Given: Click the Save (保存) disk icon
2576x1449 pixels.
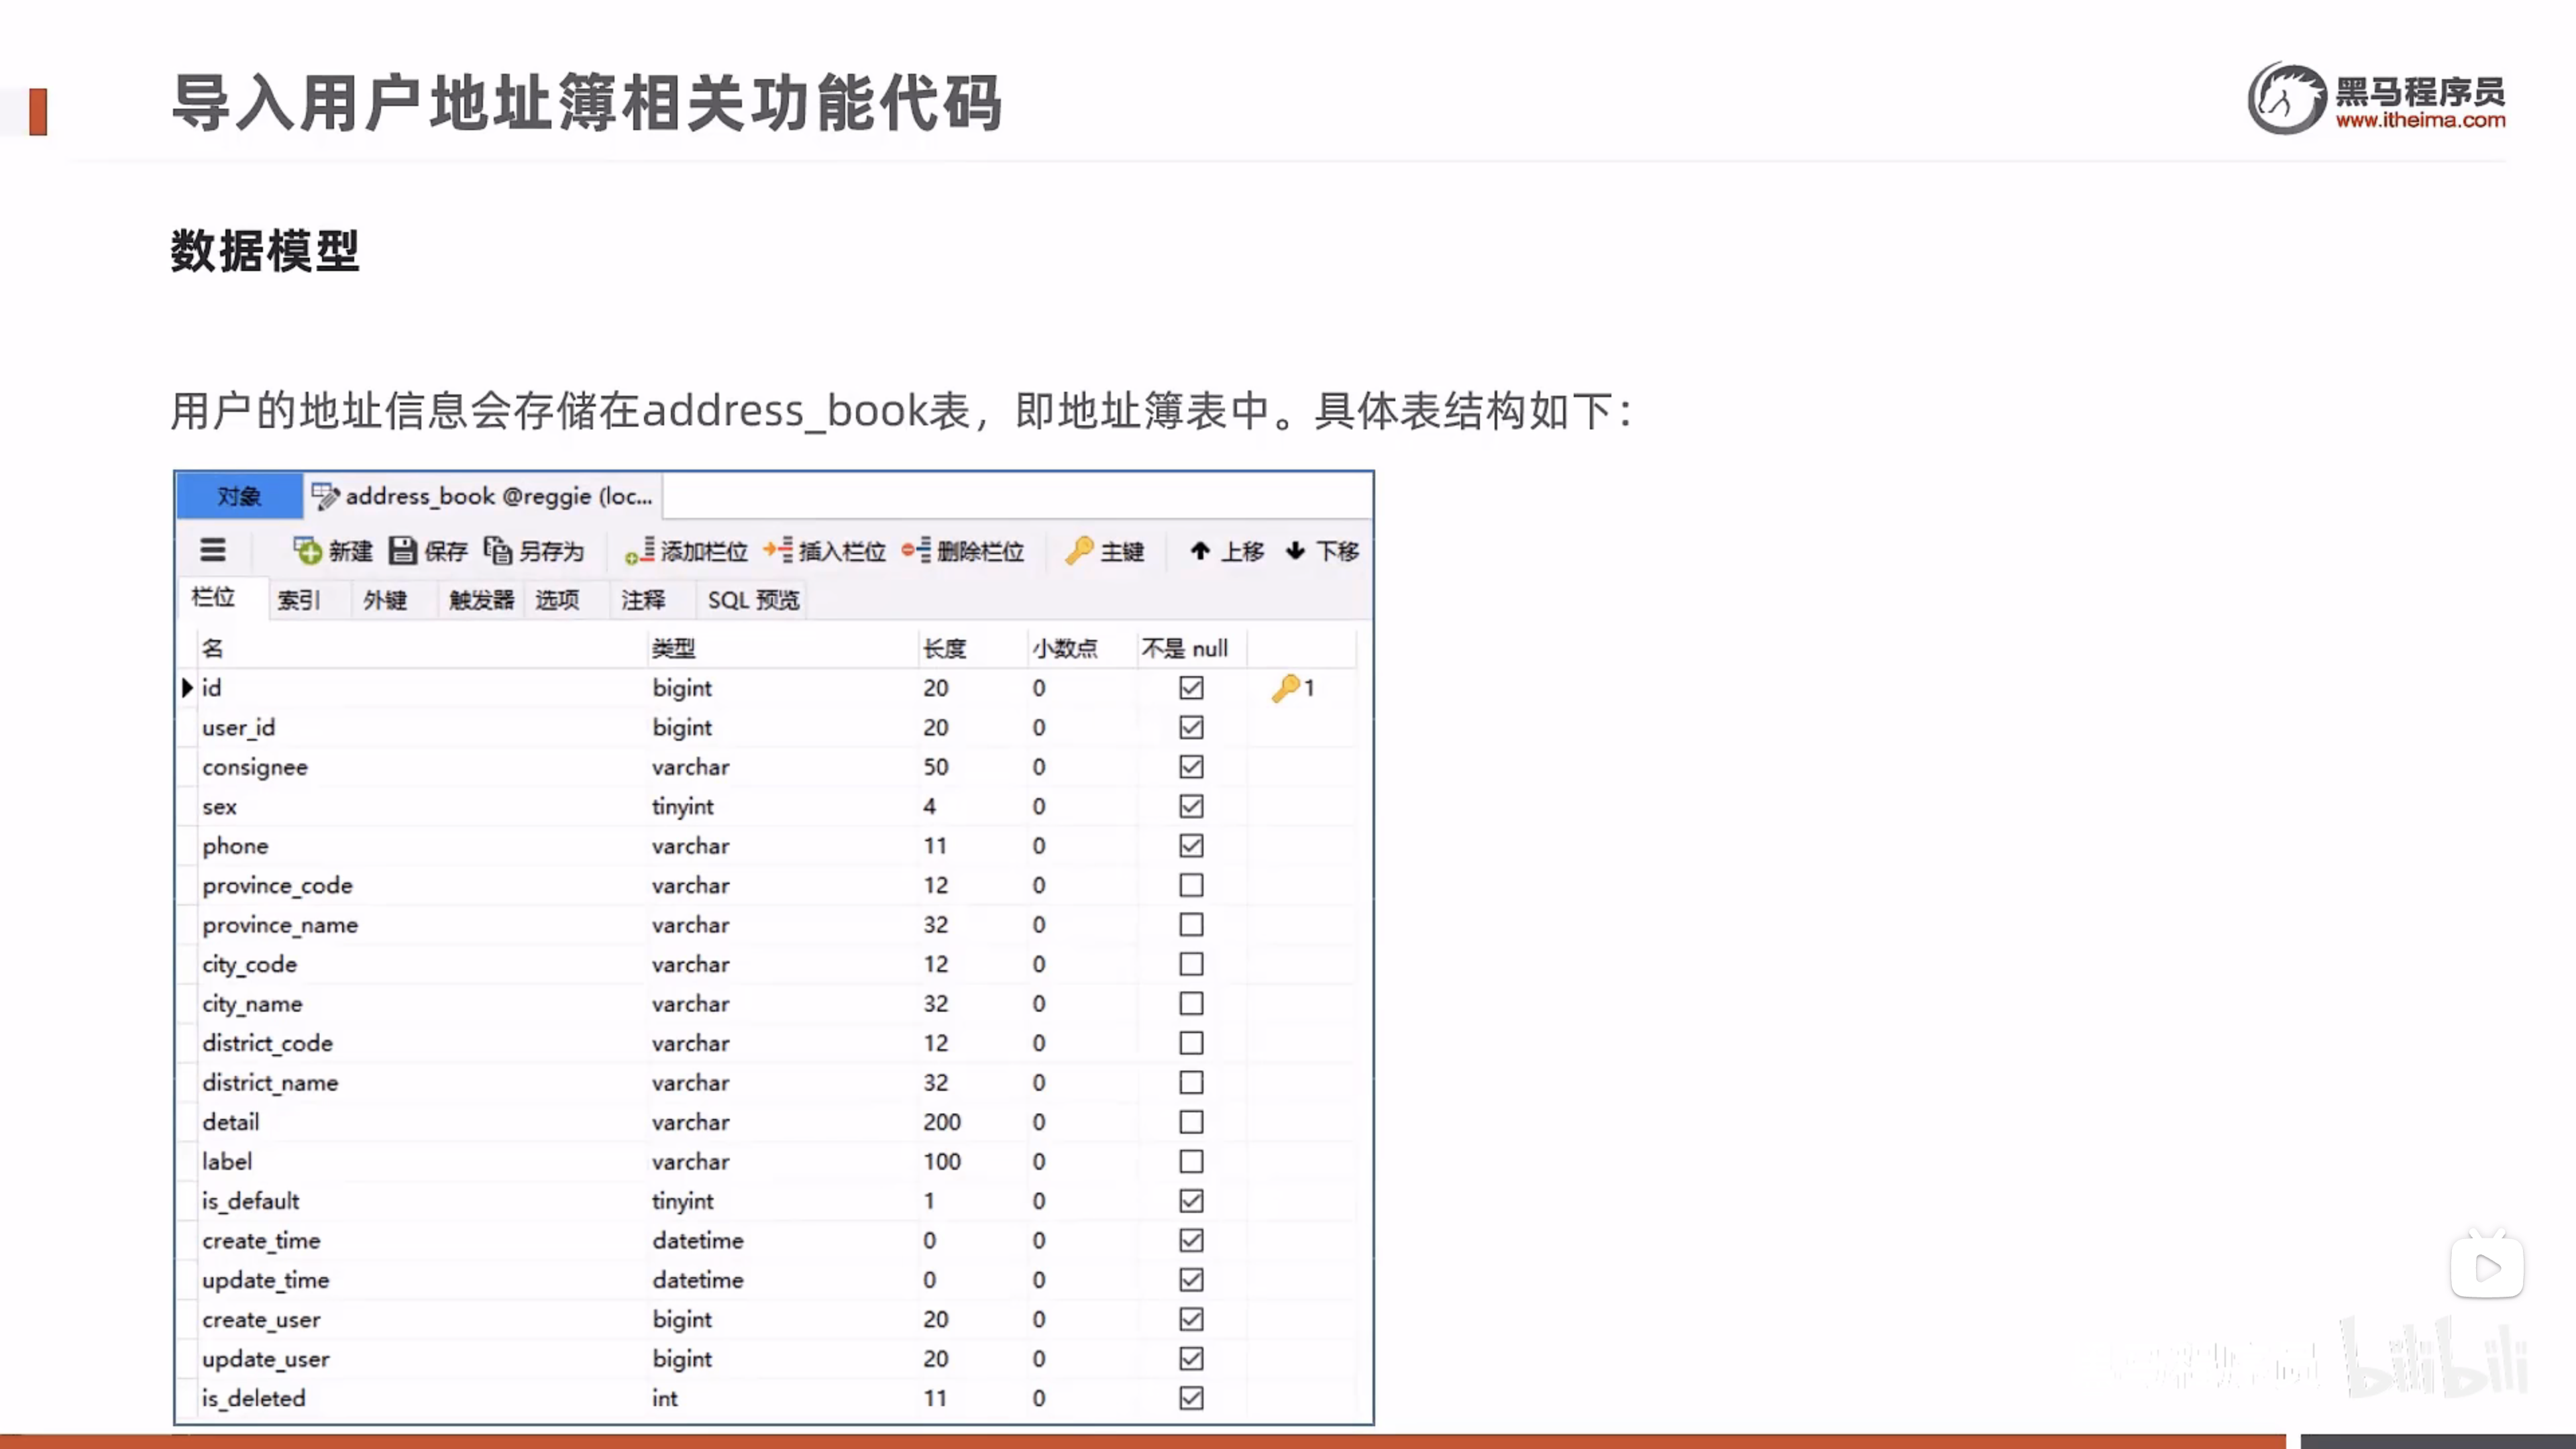Looking at the screenshot, I should point(402,551).
